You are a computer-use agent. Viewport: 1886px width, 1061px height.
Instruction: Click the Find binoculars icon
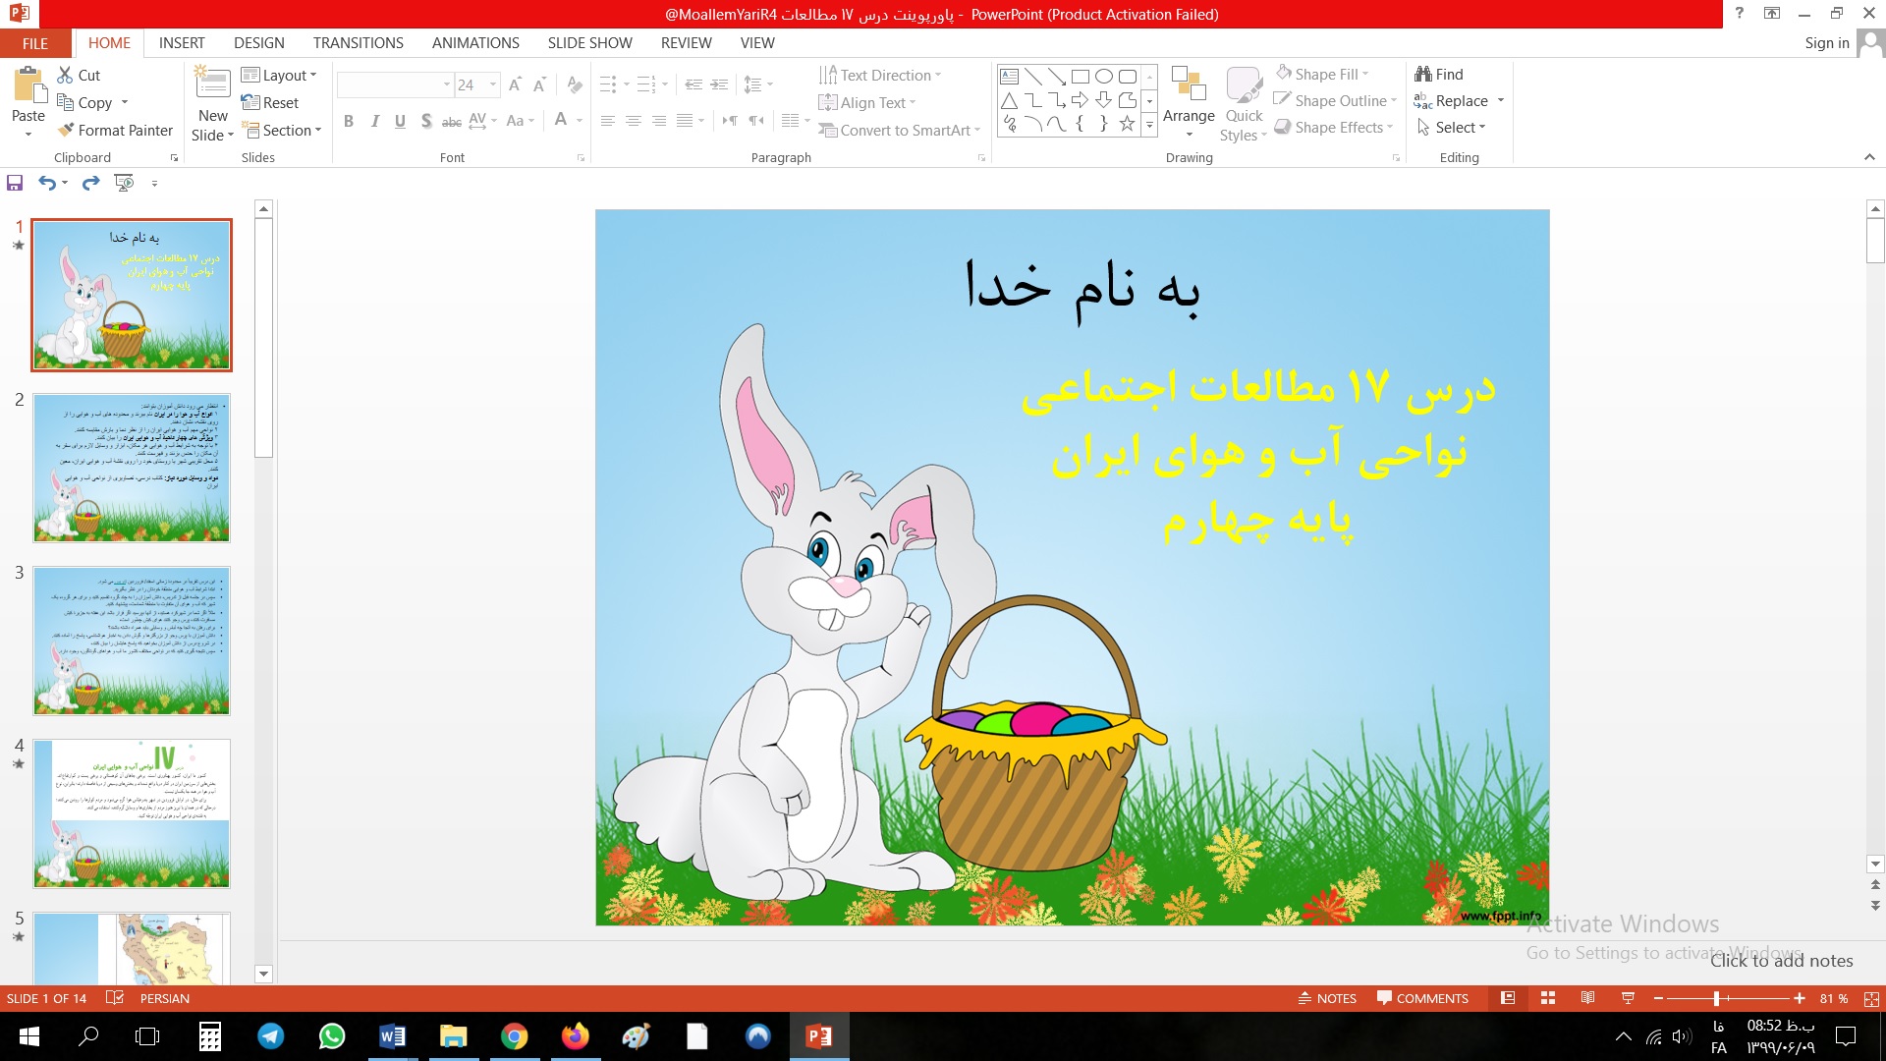point(1423,75)
